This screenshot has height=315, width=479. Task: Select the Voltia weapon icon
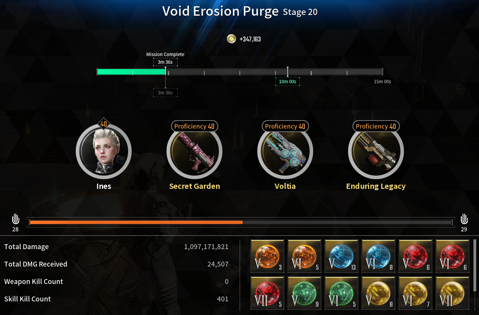(x=285, y=151)
